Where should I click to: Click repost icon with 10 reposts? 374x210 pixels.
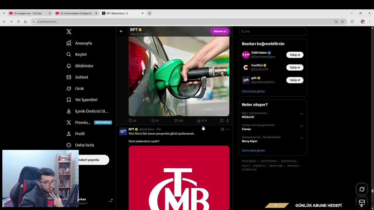point(155,120)
